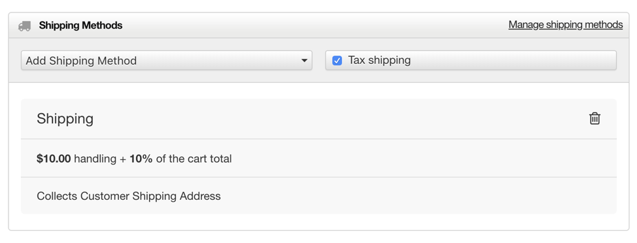Click the 'of the cart total' text
The height and width of the screenshot is (243, 637).
pos(194,159)
